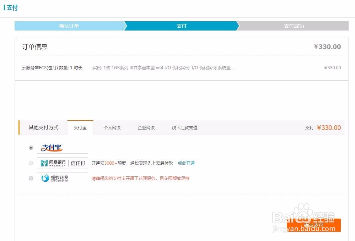Image resolution: width=355 pixels, height=241 pixels.
Task: Click the 云服务器ECS(包月) order line
Action: point(53,67)
